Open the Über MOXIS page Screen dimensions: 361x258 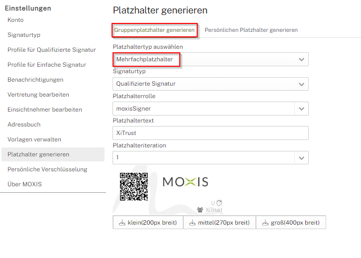tap(24, 184)
